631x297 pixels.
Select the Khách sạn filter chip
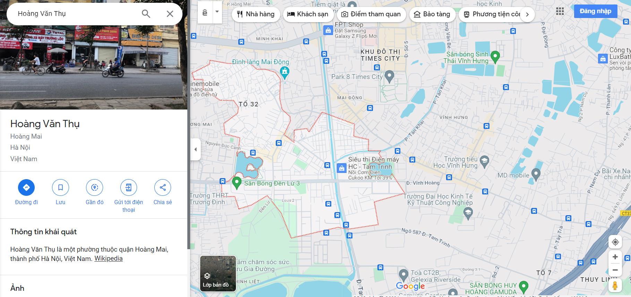pyautogui.click(x=308, y=14)
